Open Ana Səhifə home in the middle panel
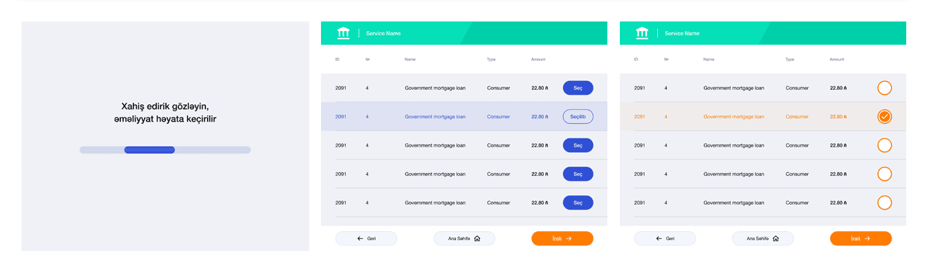 tap(464, 238)
